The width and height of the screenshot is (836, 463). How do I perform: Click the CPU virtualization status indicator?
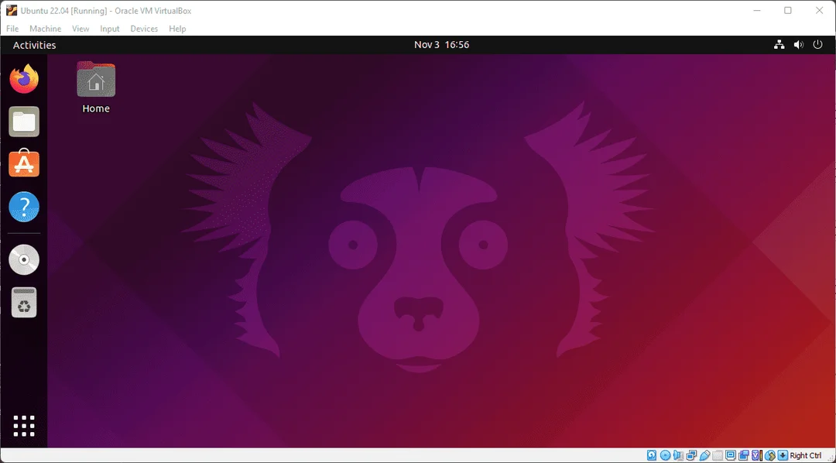[757, 455]
